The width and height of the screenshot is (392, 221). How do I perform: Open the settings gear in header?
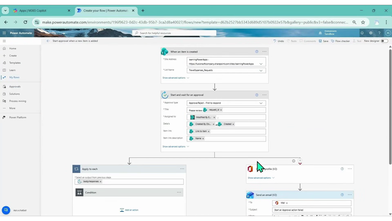pos(371,33)
